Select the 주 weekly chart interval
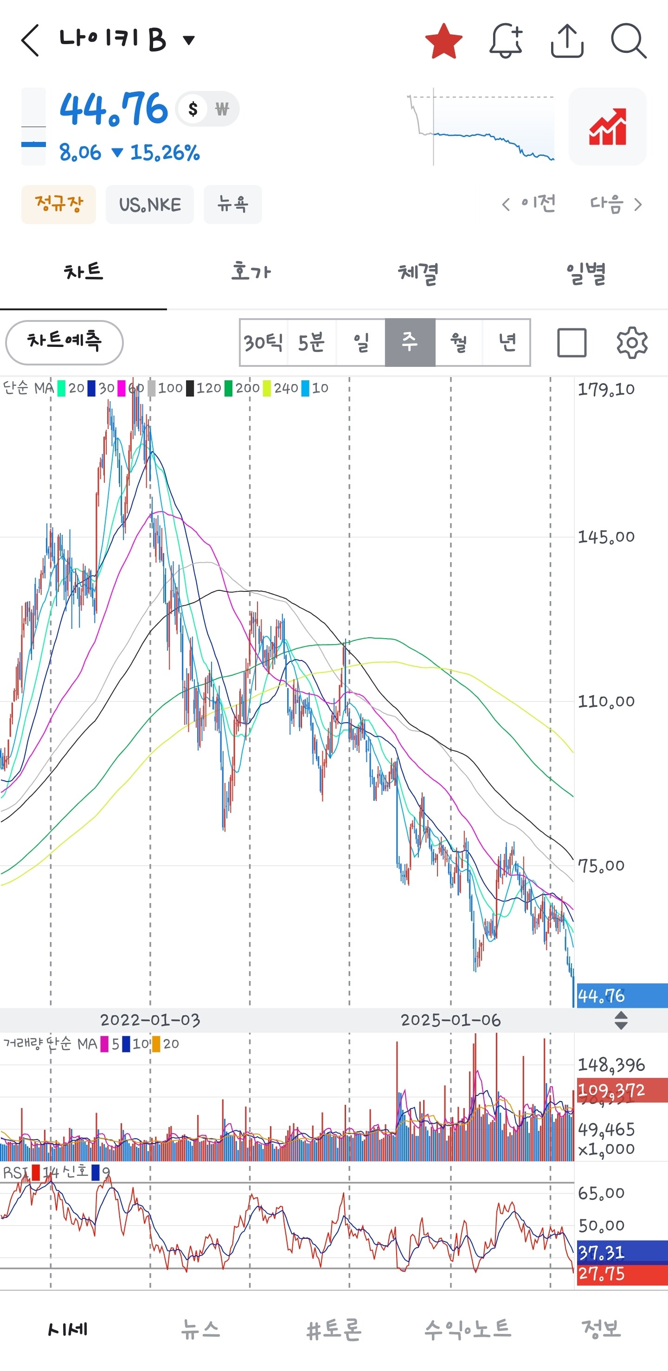Screen dimensions: 668x1371 coord(410,342)
